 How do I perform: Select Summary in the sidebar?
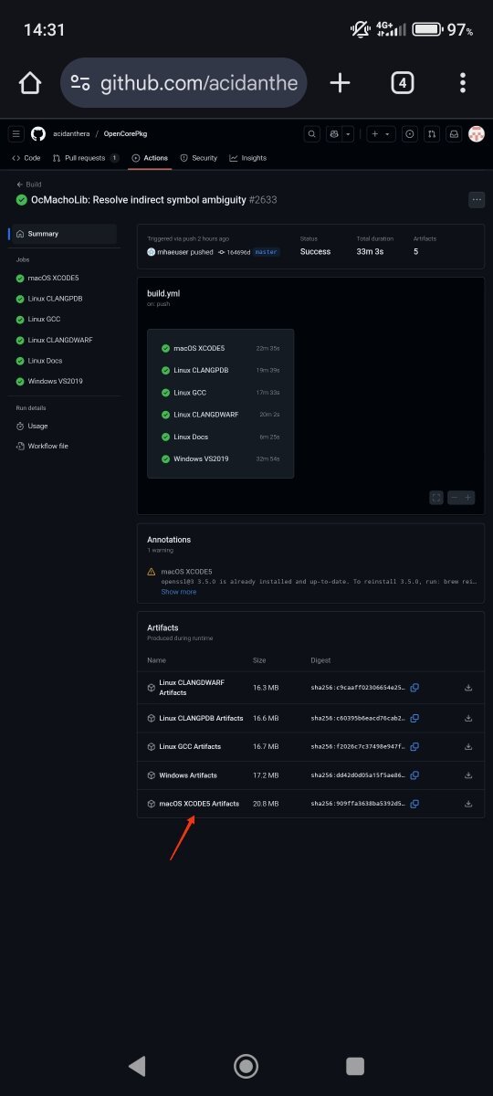tap(62, 234)
